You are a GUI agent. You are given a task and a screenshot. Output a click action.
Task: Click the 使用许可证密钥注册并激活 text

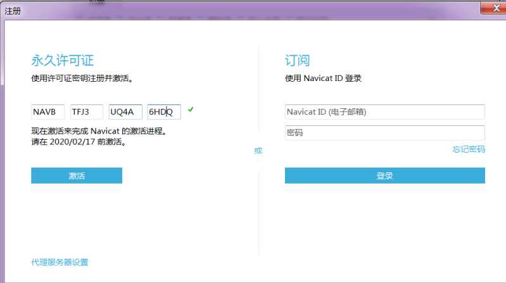(x=82, y=79)
